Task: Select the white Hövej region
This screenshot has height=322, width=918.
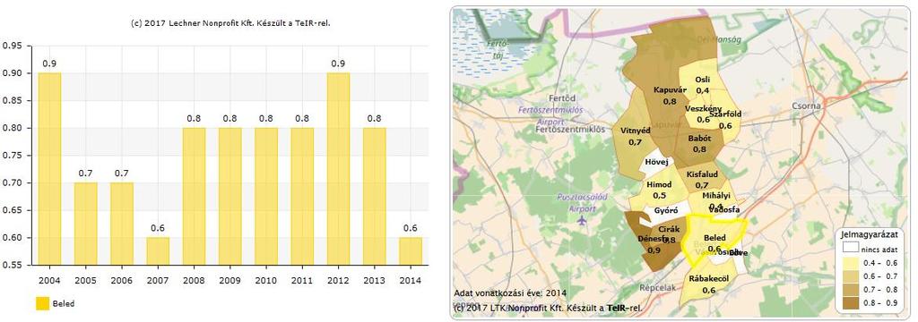Action: click(655, 163)
